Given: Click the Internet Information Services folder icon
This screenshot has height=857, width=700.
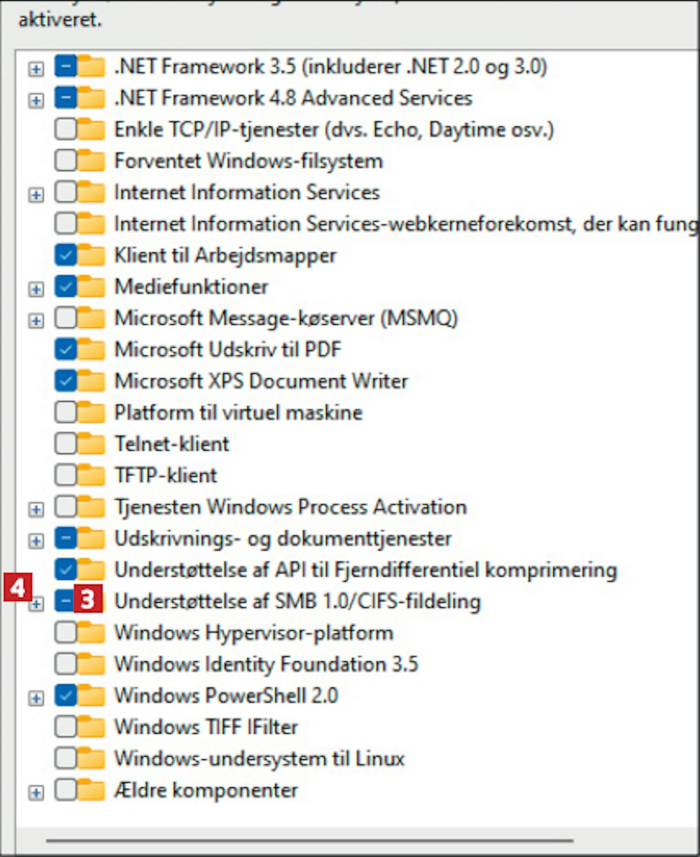Looking at the screenshot, I should 91,192.
